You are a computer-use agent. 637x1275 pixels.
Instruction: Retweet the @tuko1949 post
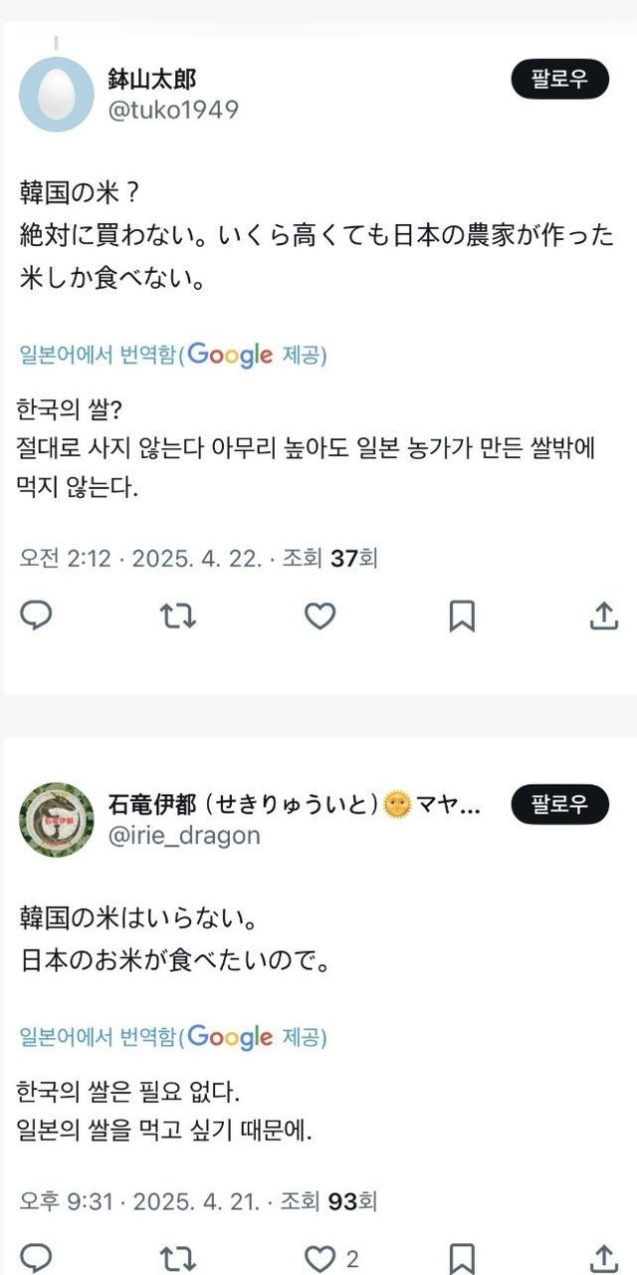[178, 617]
